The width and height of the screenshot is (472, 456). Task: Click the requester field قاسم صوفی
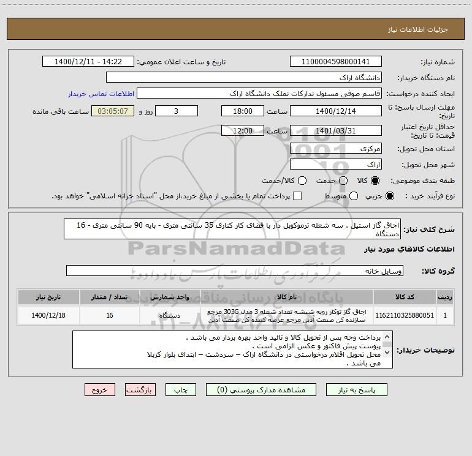point(259,94)
